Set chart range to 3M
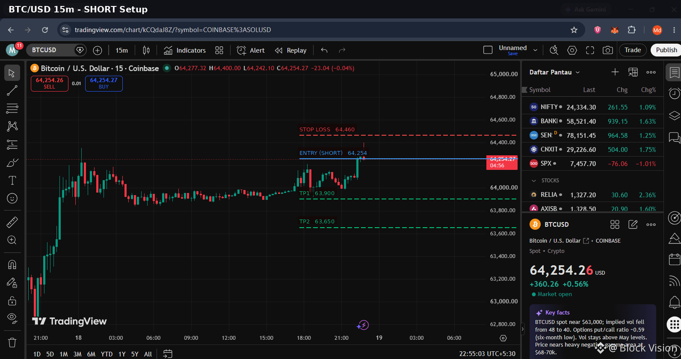681x359 pixels. click(x=77, y=354)
